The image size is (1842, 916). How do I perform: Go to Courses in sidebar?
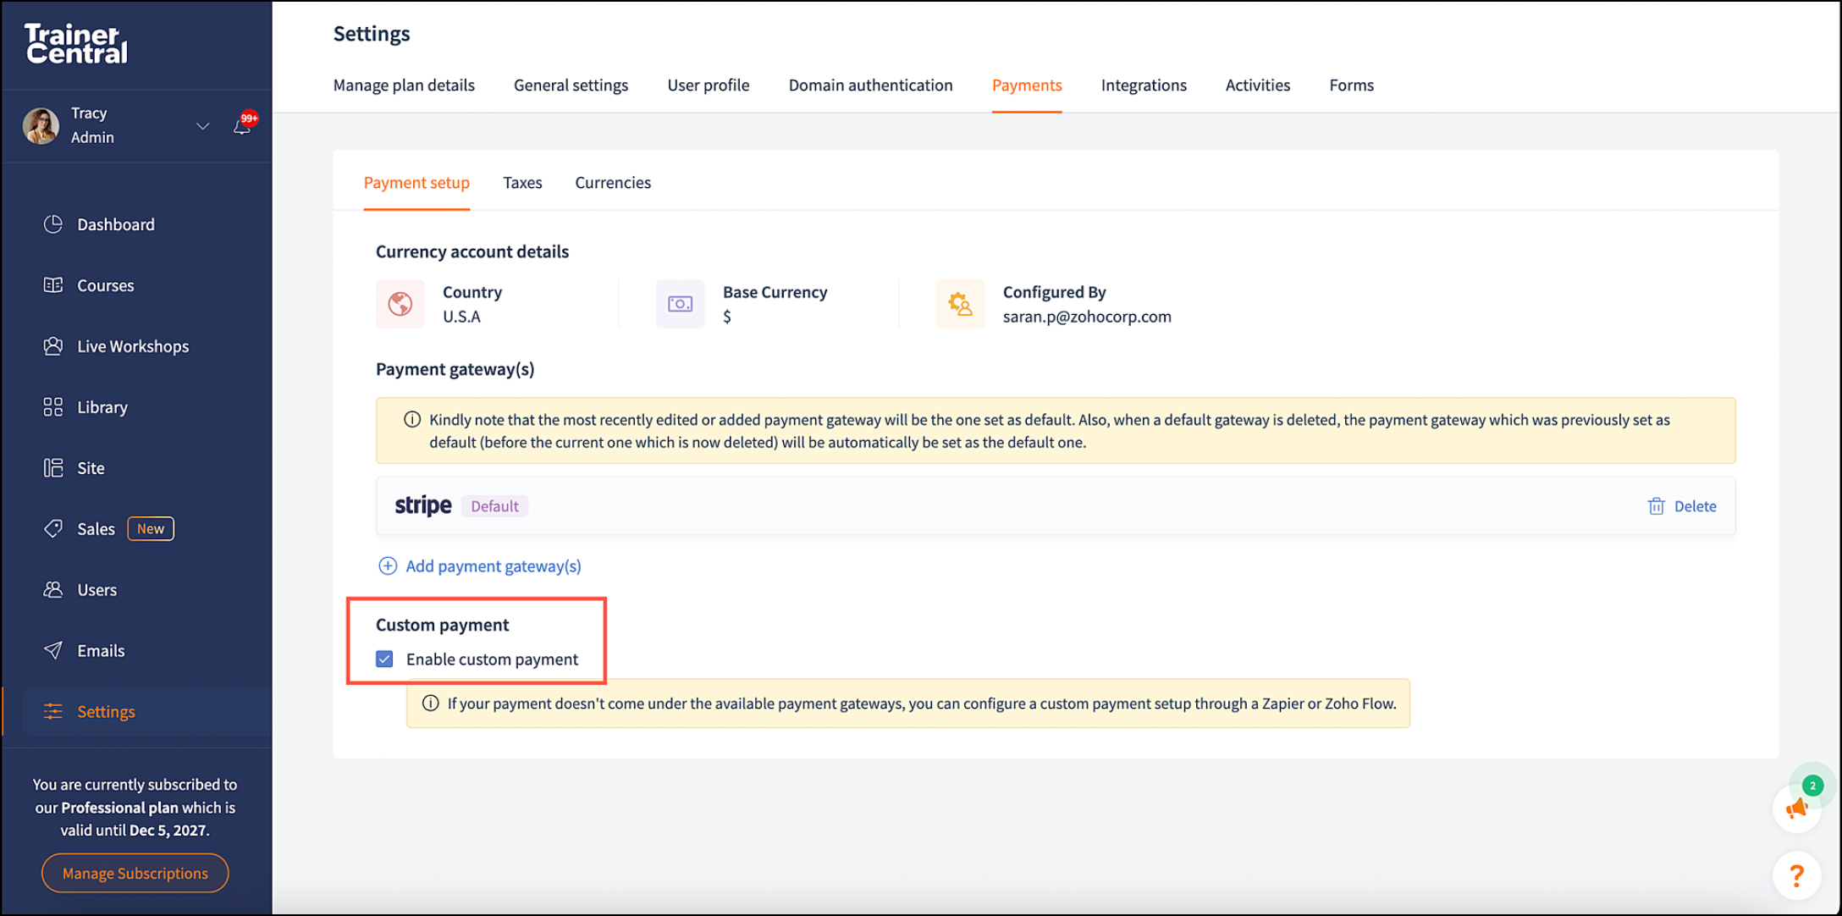[x=105, y=285]
